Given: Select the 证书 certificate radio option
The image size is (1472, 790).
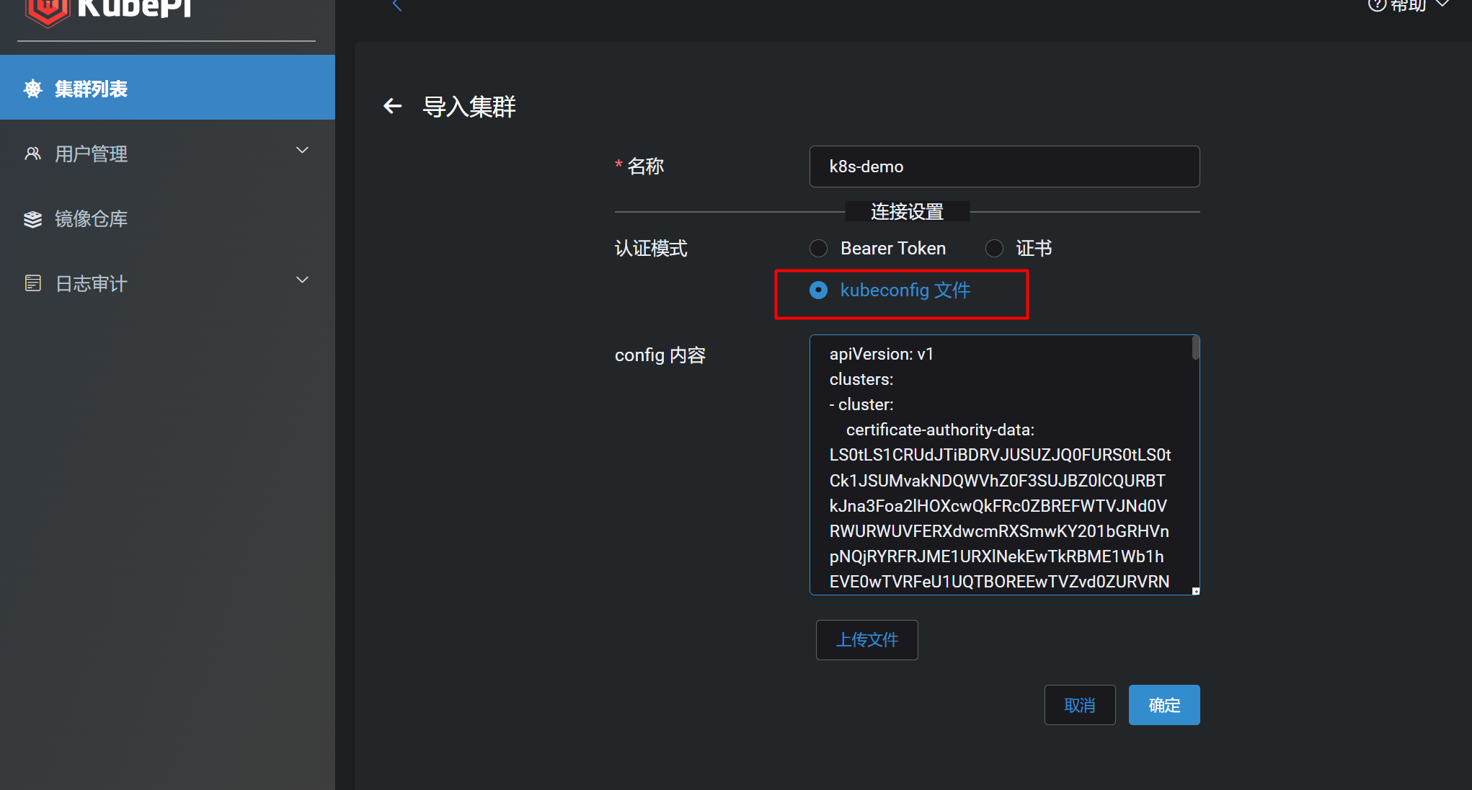Looking at the screenshot, I should (994, 249).
